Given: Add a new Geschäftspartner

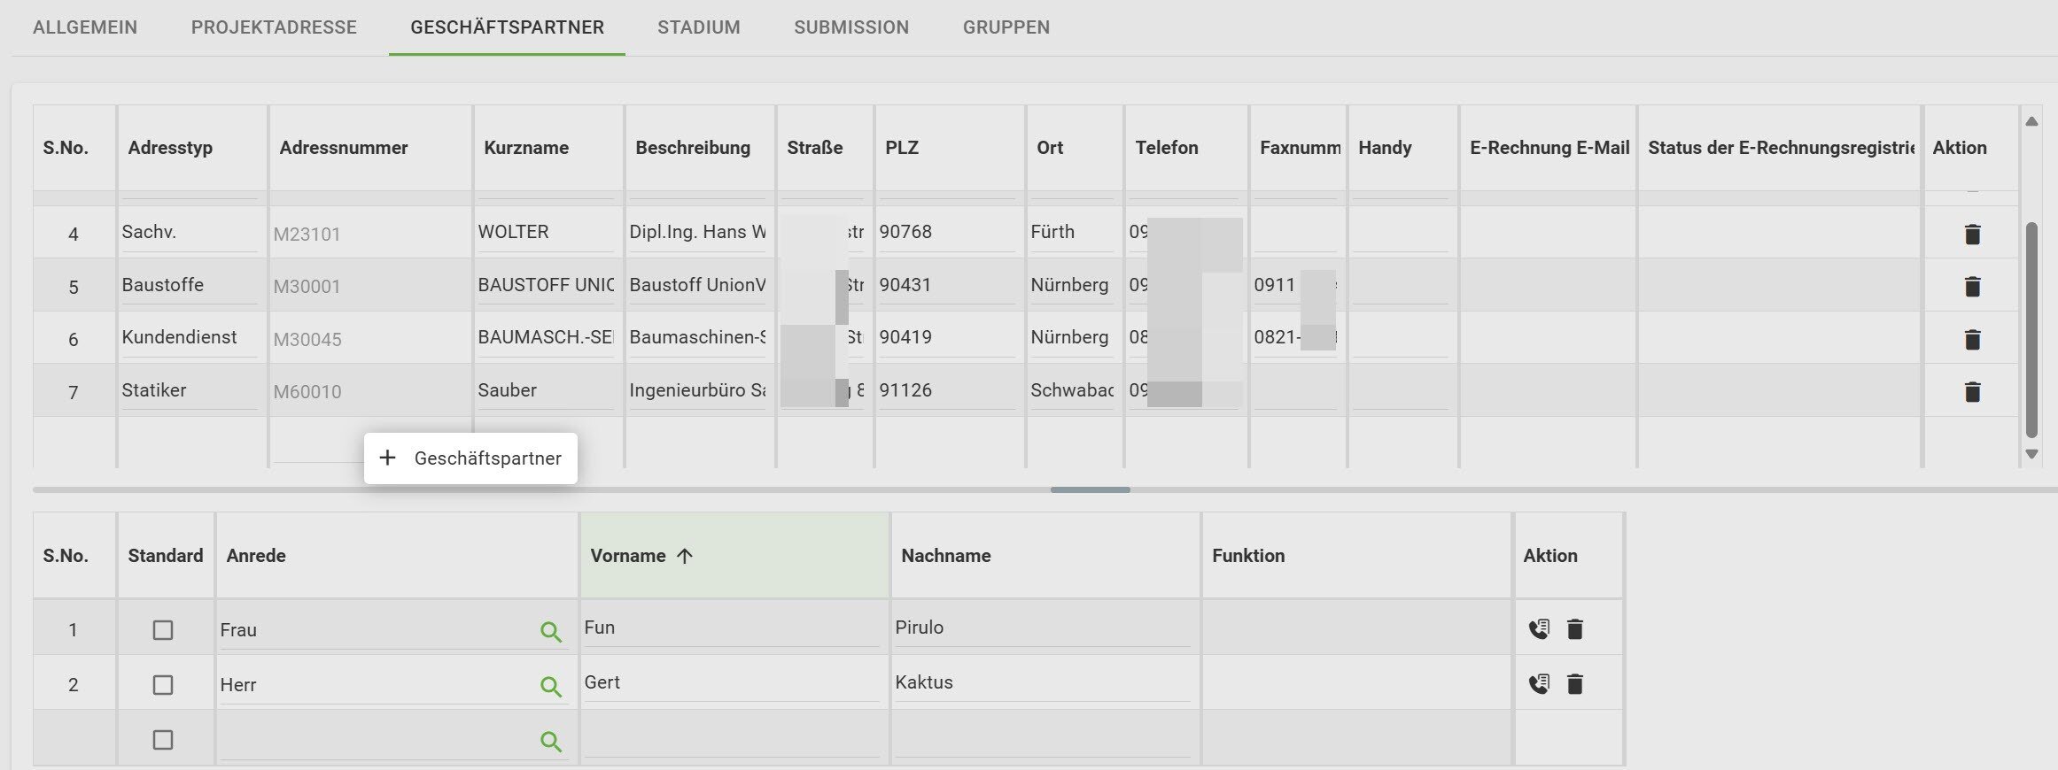Looking at the screenshot, I should 471,458.
